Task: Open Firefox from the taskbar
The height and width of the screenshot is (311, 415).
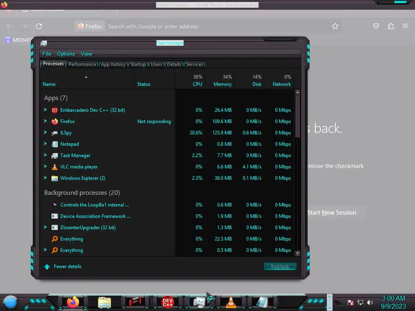Action: (73, 302)
